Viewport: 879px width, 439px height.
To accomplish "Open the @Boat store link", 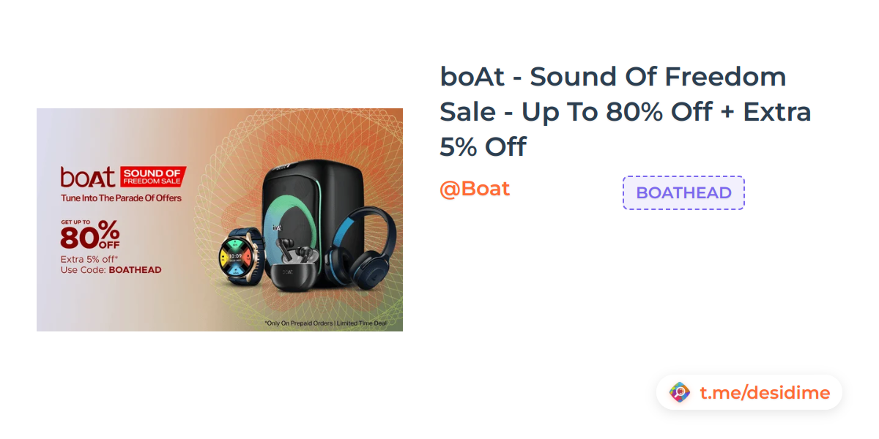I will click(x=475, y=189).
